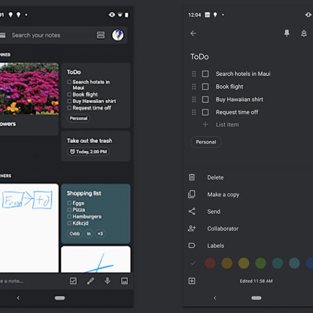Start a voice note with microphone icon
The height and width of the screenshot is (313, 313).
(107, 281)
